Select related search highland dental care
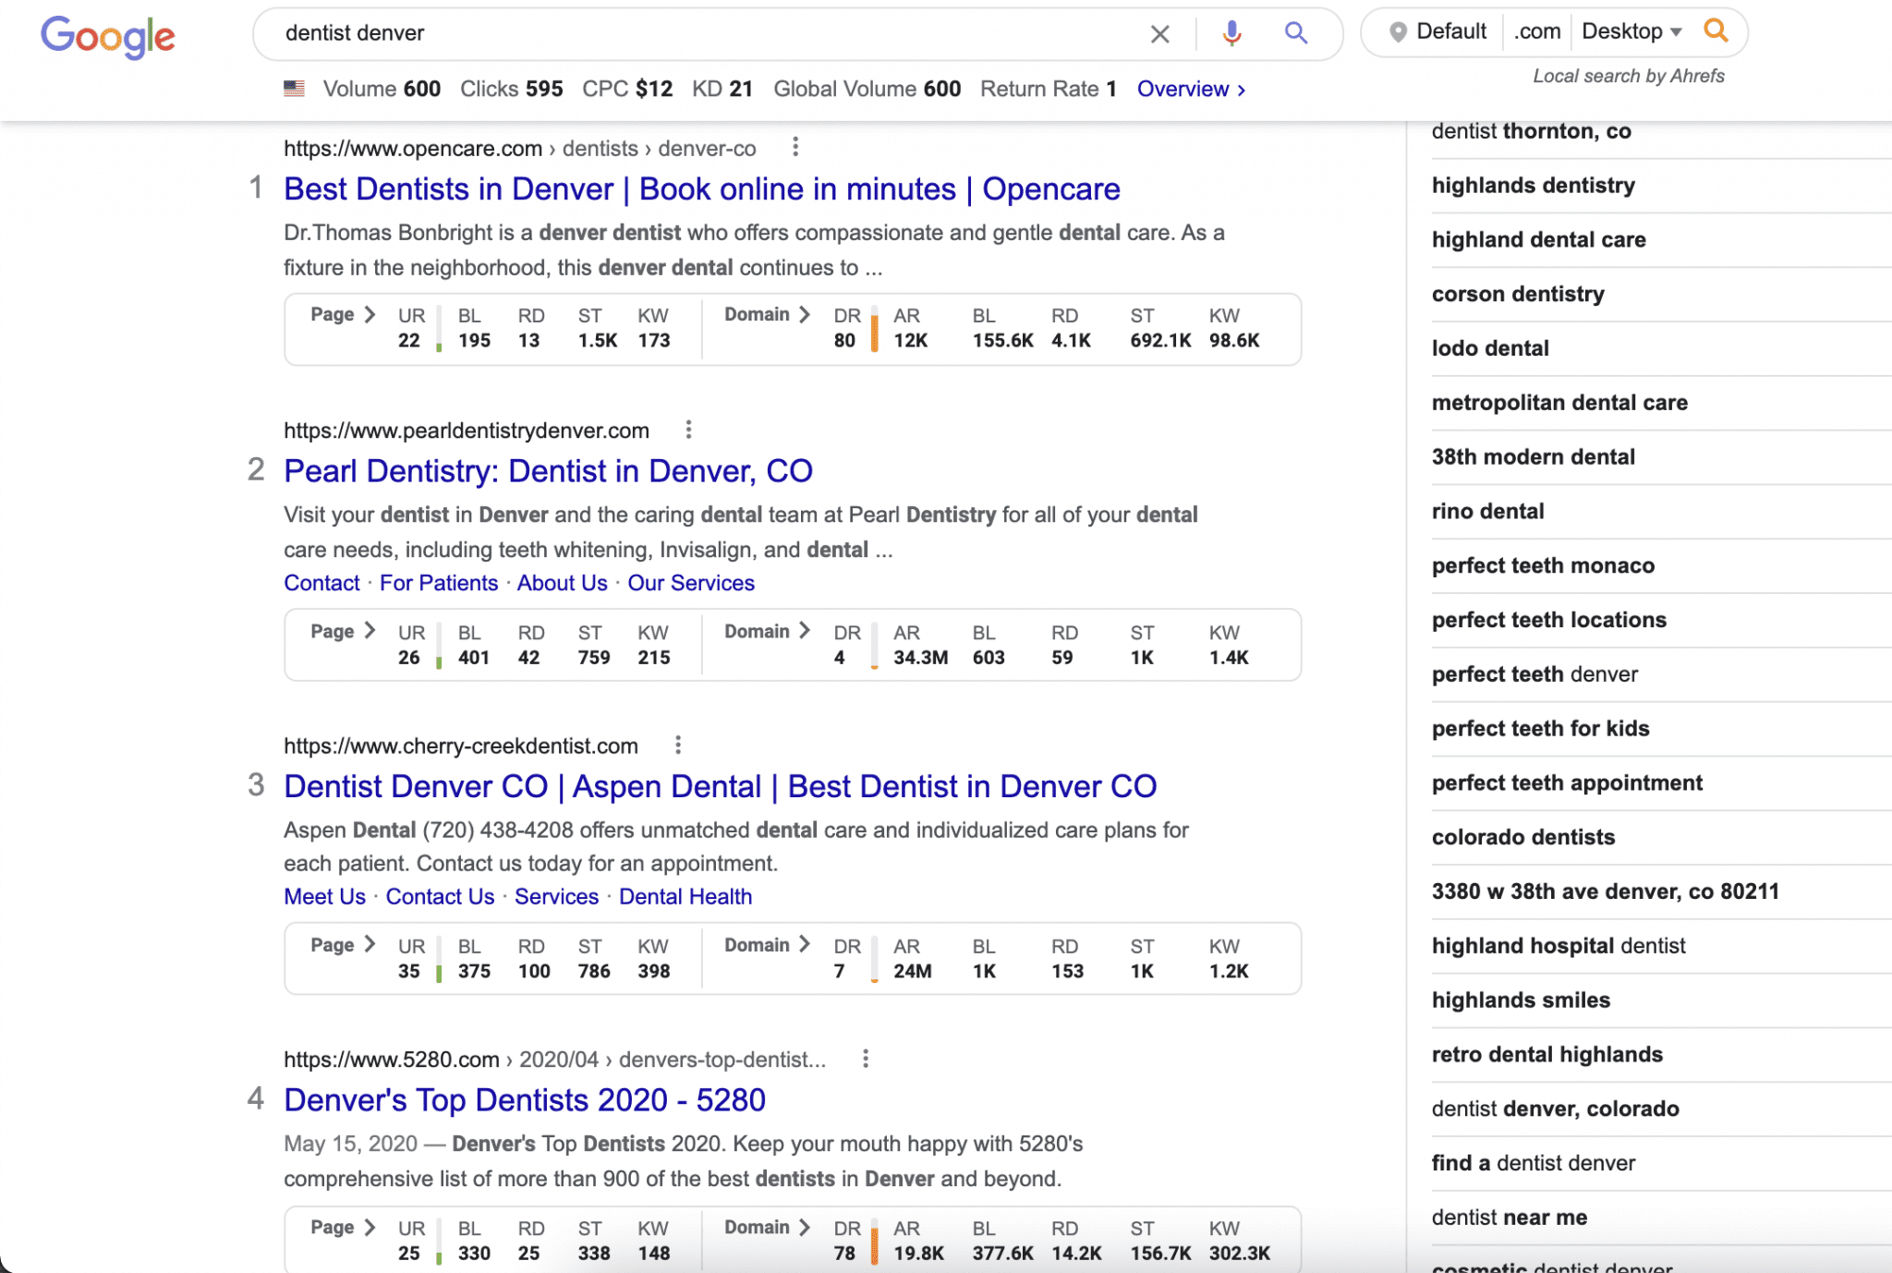 [x=1538, y=240]
